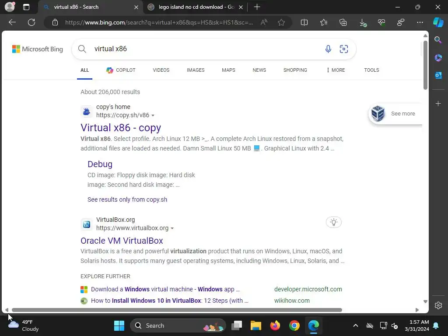Switch to NEWS tab
448x336 pixels.
(x=259, y=70)
